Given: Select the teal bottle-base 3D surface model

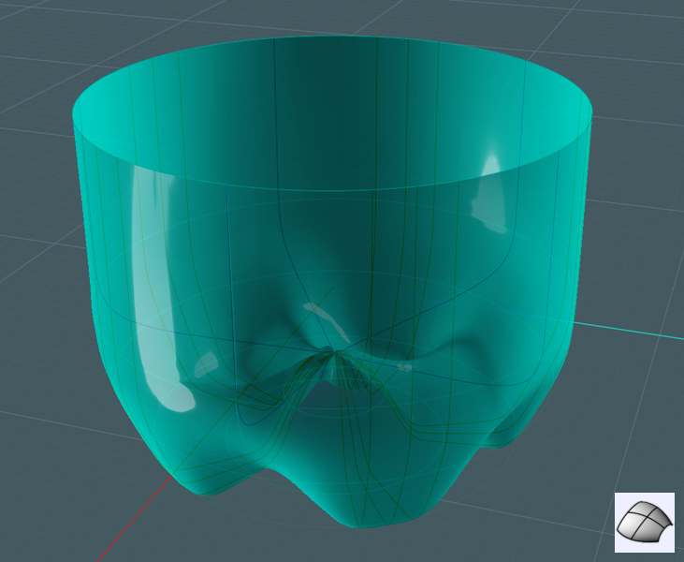Looking at the screenshot, I should click(332, 282).
